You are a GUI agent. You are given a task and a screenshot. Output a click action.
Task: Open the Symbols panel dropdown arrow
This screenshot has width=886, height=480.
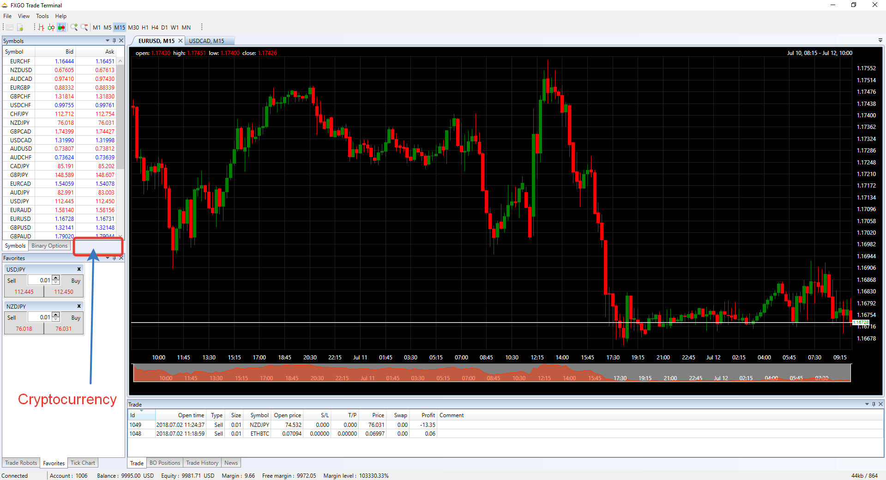point(108,41)
